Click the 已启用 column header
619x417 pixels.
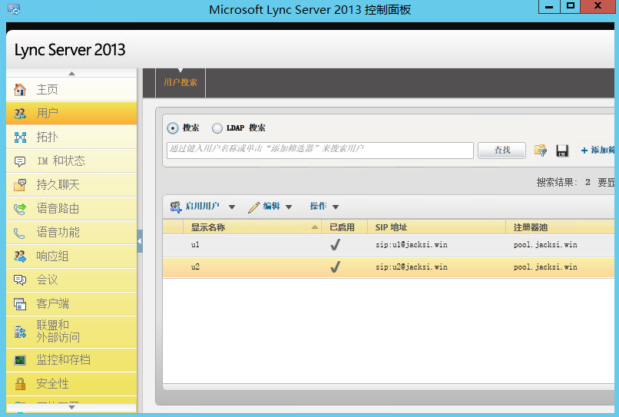pos(345,227)
